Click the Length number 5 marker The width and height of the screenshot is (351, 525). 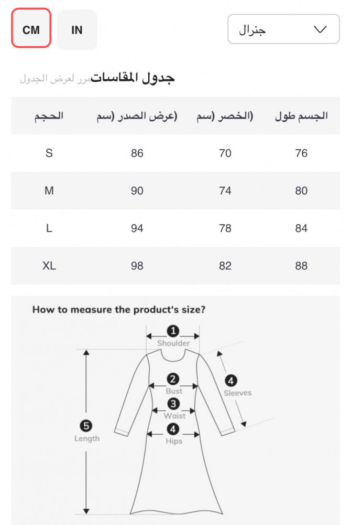click(x=87, y=426)
